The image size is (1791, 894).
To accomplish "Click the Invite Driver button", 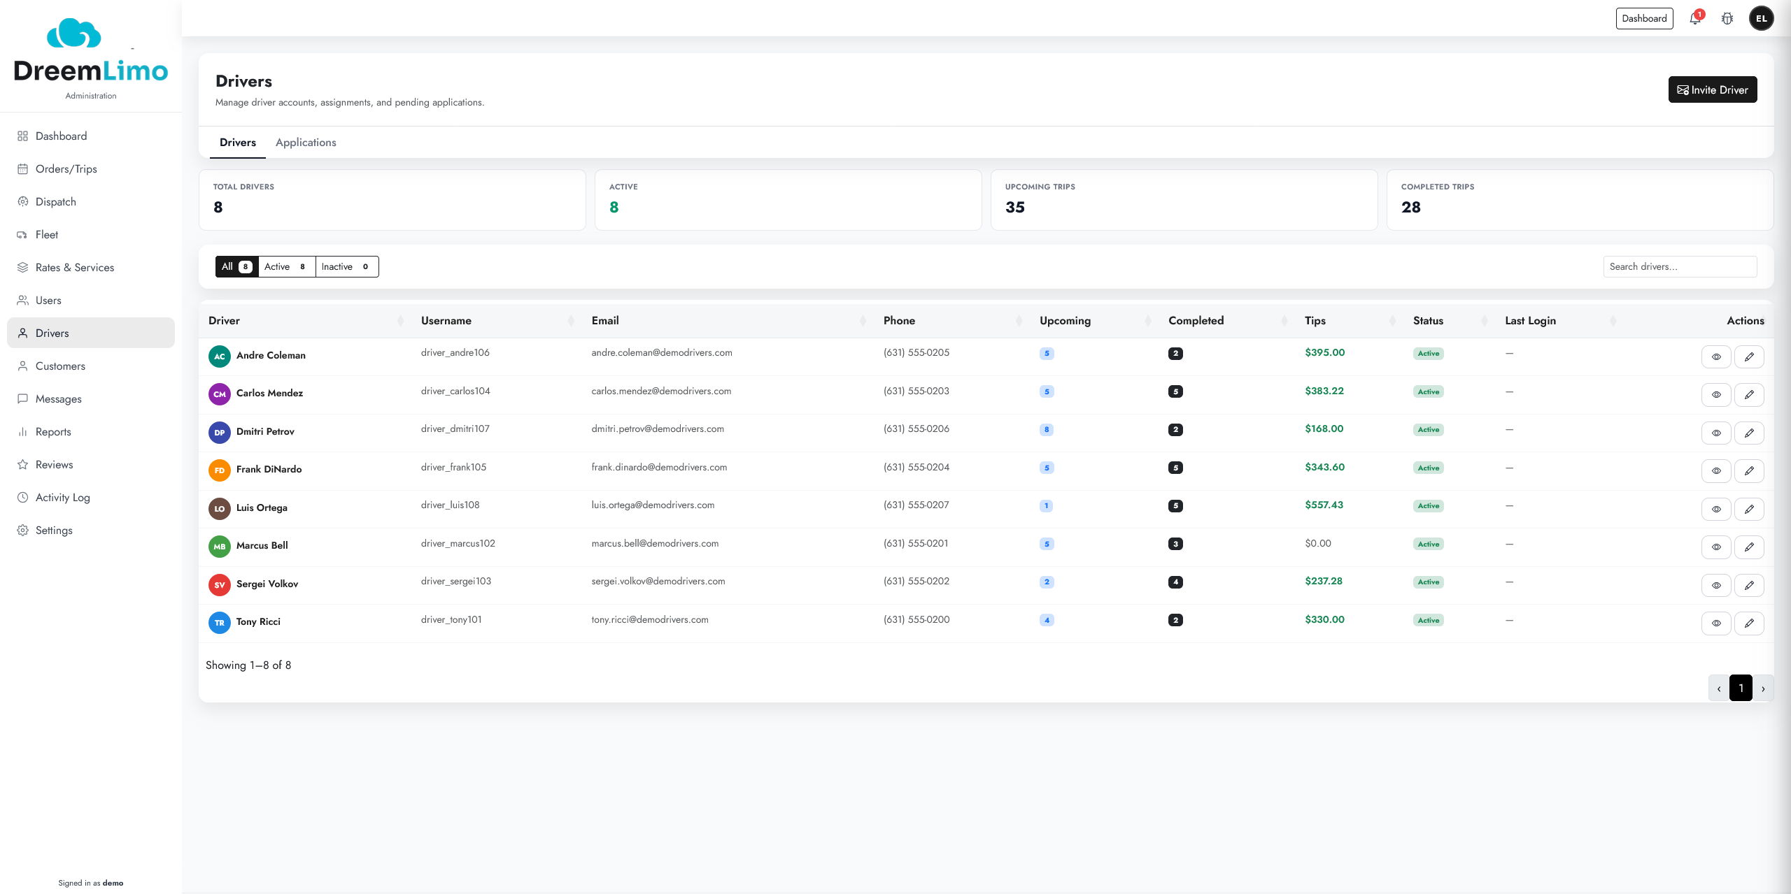I will pyautogui.click(x=1713, y=89).
